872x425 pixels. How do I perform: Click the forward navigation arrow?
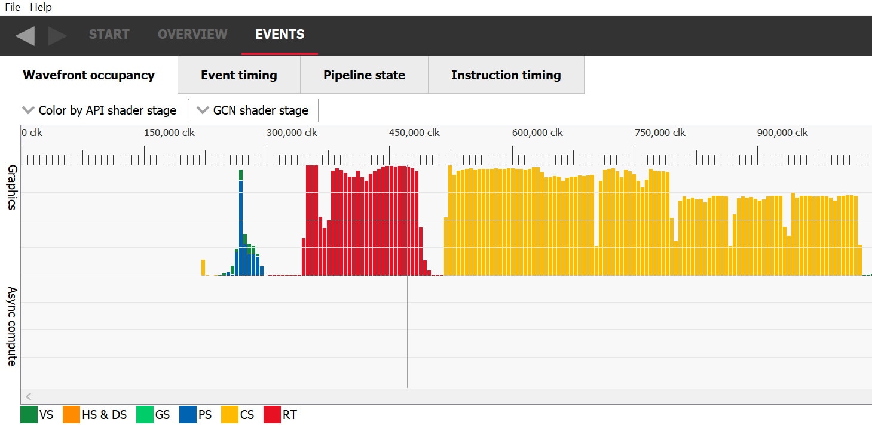point(57,35)
